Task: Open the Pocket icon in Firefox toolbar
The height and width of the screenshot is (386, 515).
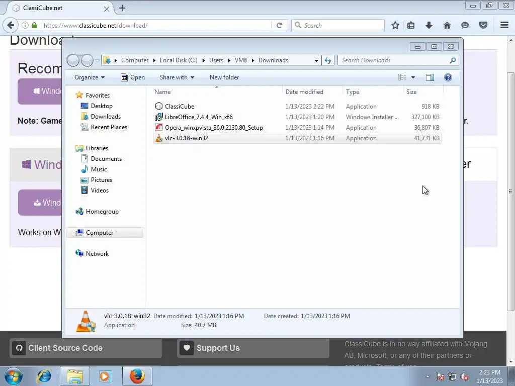Action: pyautogui.click(x=483, y=25)
